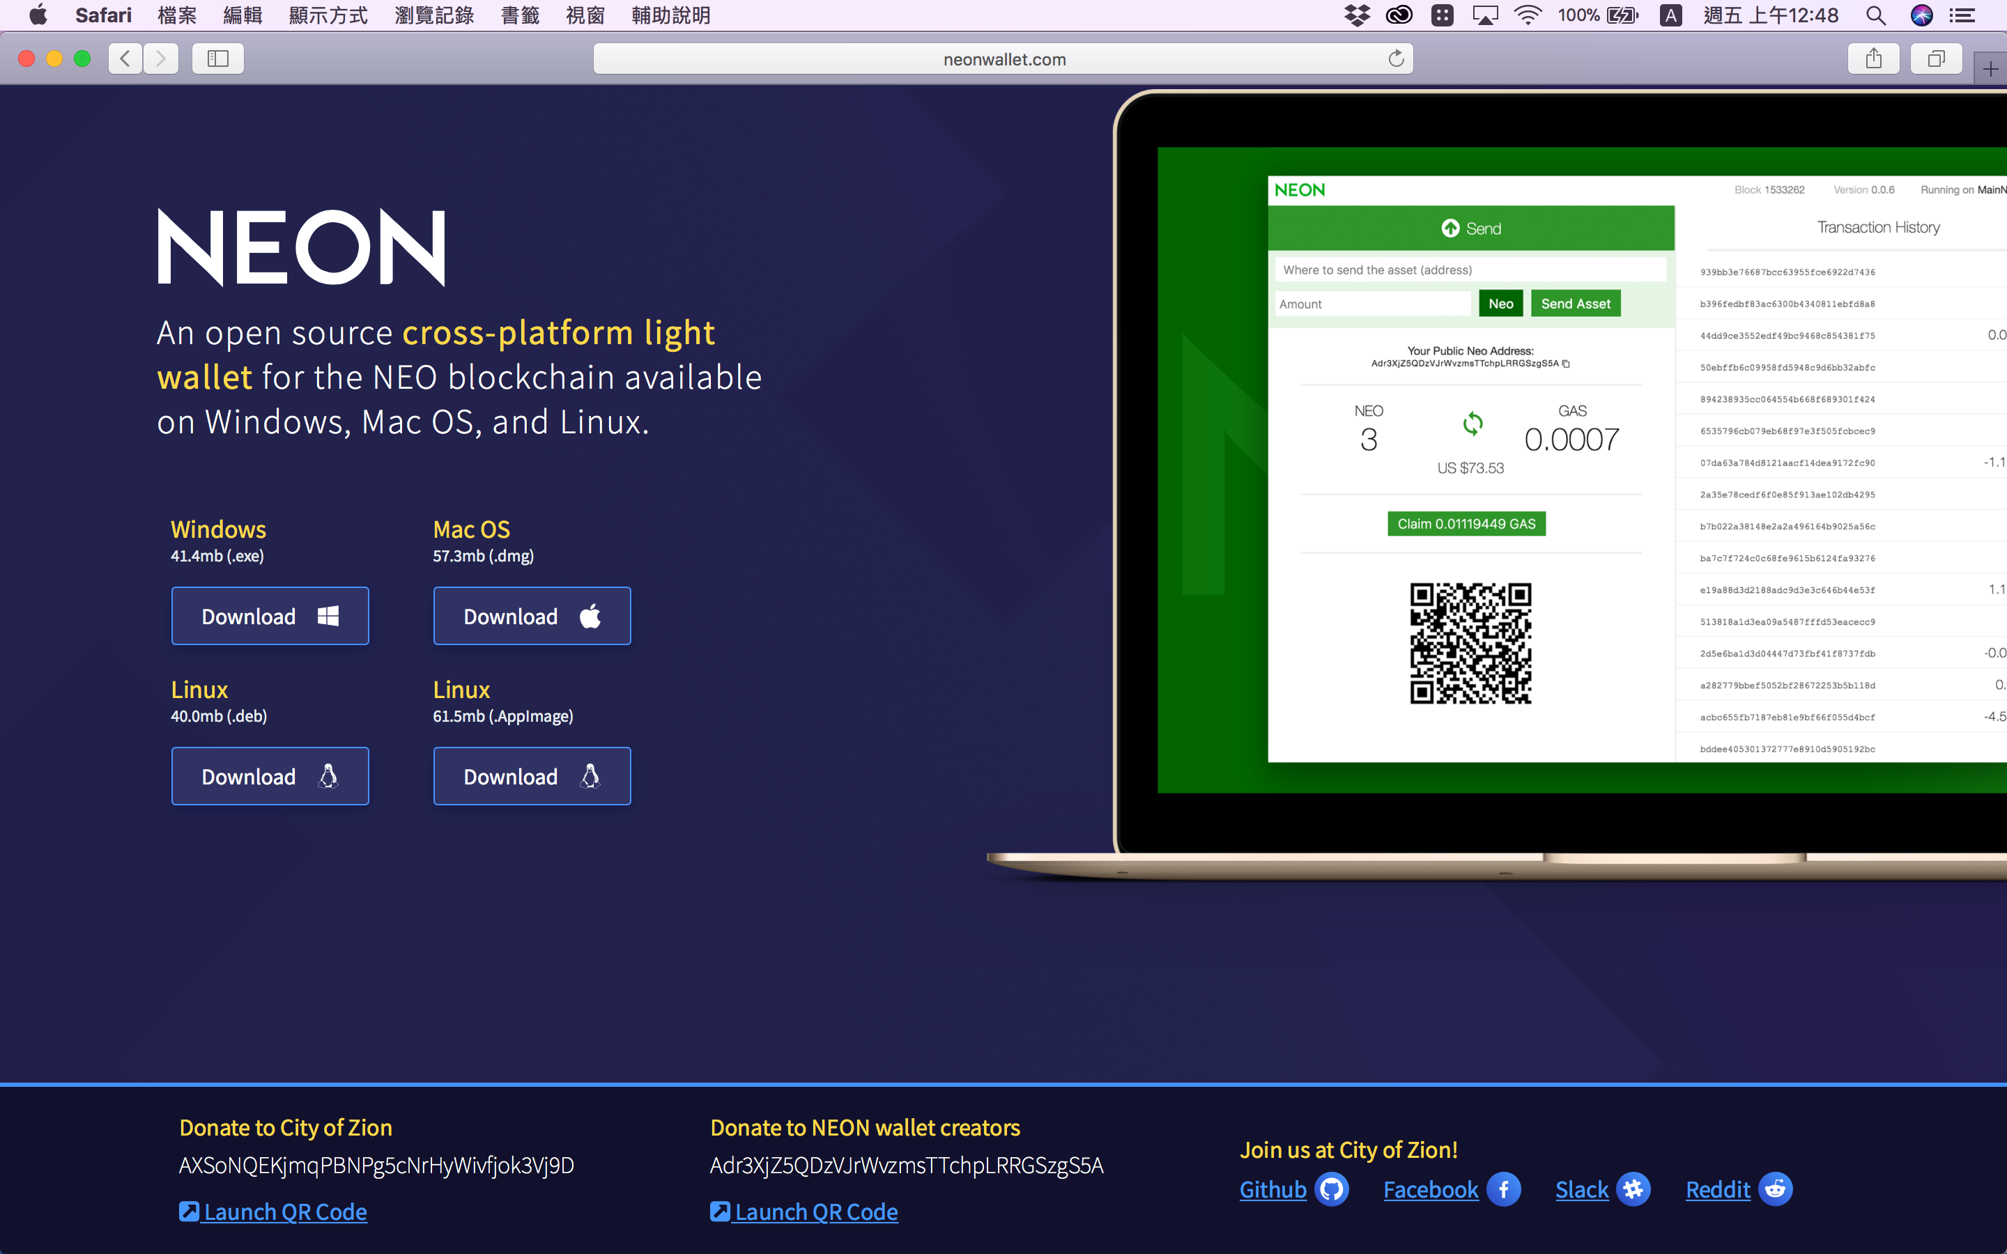The height and width of the screenshot is (1254, 2007).
Task: Click the '40.0mb (.deb)' size label
Action: pyautogui.click(x=219, y=715)
